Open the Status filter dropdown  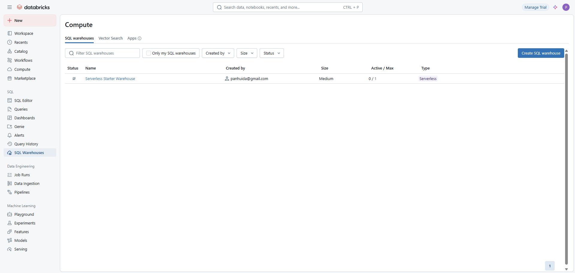click(x=272, y=53)
